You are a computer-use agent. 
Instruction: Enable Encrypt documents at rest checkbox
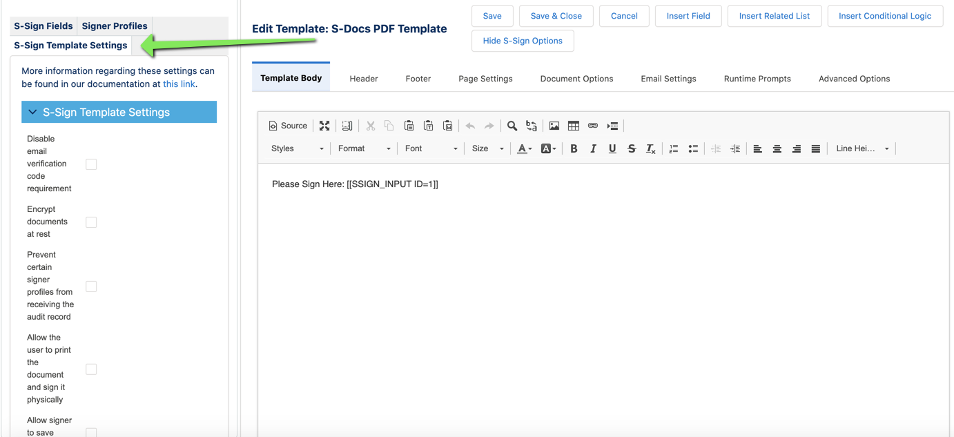point(91,222)
